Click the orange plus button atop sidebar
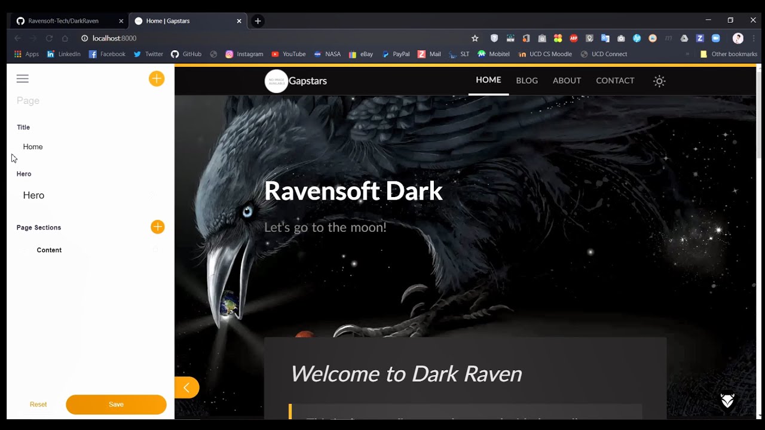The width and height of the screenshot is (765, 430). [157, 79]
